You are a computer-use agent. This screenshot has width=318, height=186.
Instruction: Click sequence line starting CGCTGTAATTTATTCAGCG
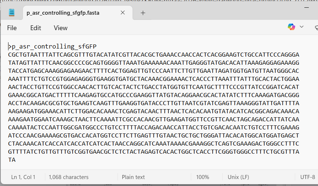(x=154, y=55)
